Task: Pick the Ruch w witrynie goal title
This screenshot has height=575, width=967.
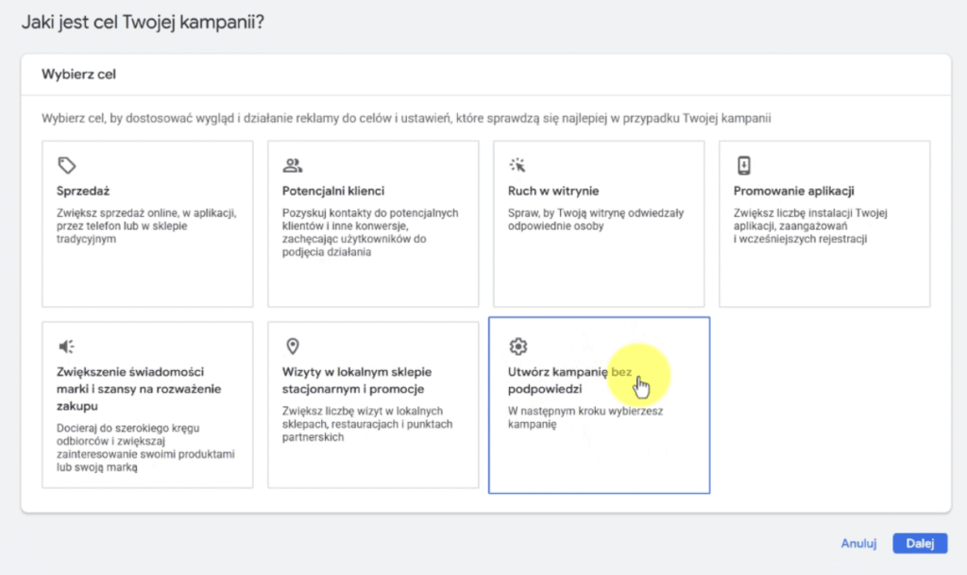Action: (553, 191)
